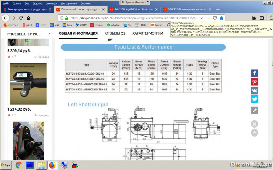Click the gray pencil edit icon
The image size is (273, 170).
[x=255, y=110]
